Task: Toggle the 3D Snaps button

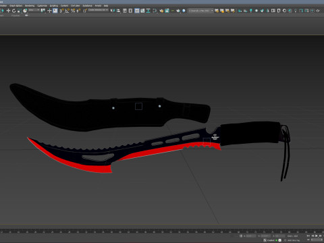Action: [61, 11]
